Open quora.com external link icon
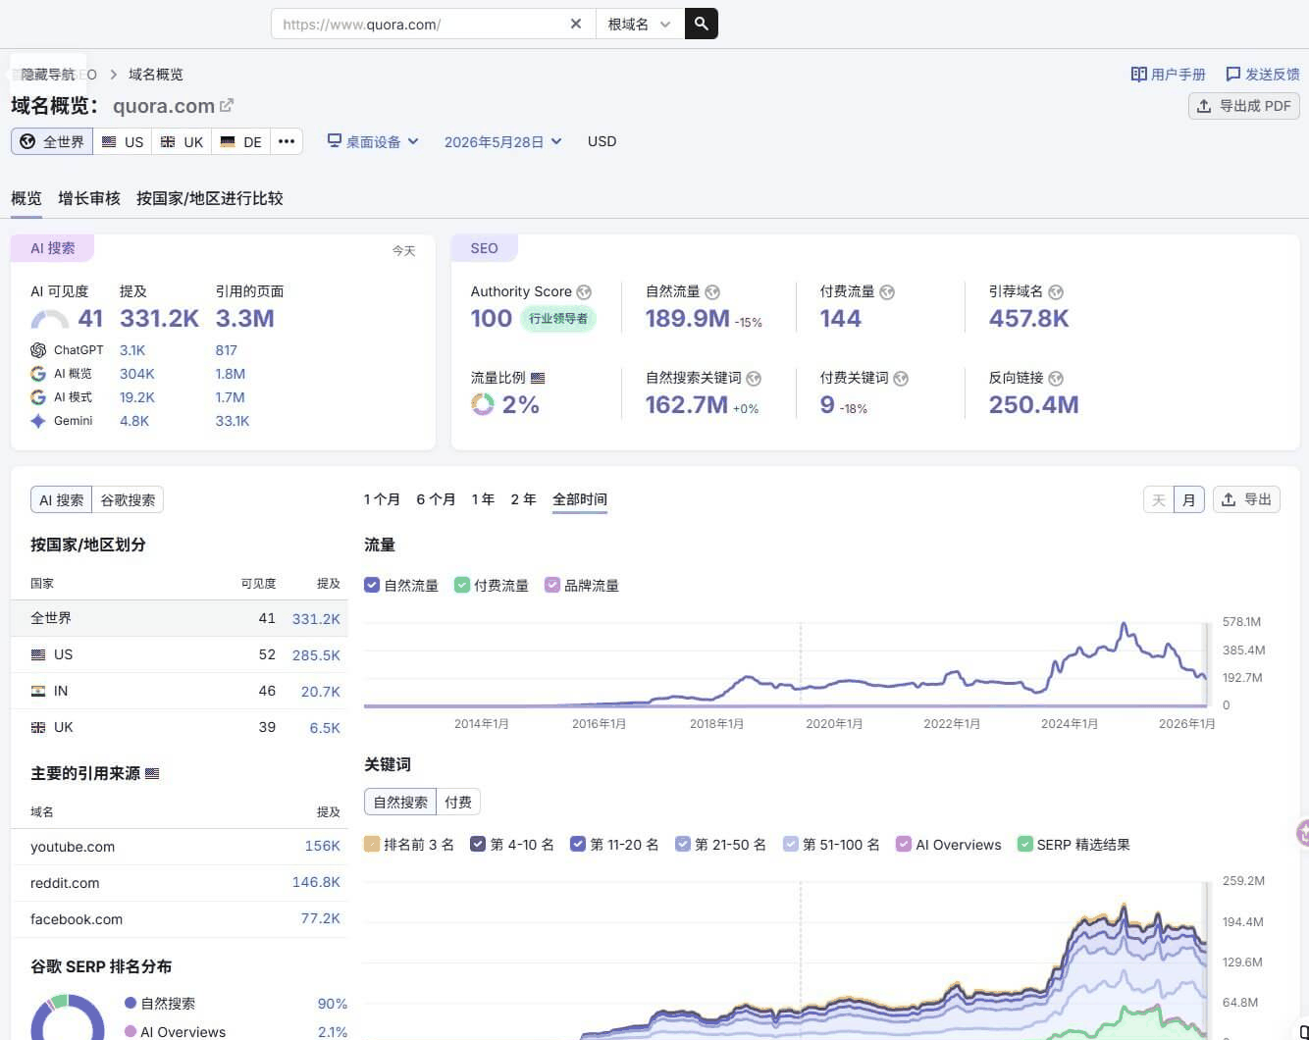Screen dimensions: 1309x1040 (227, 105)
